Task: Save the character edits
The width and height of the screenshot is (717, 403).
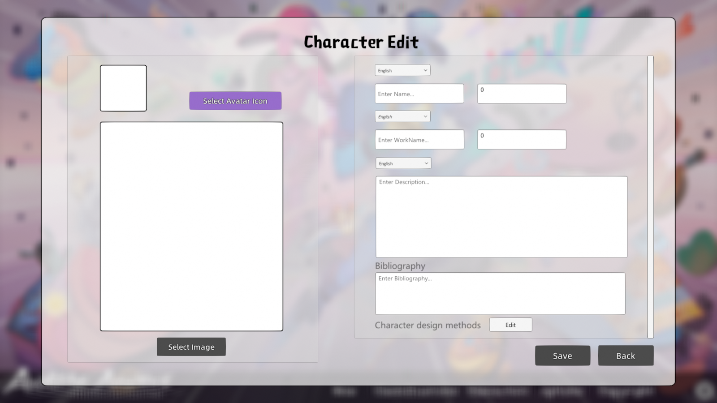Action: coord(562,356)
